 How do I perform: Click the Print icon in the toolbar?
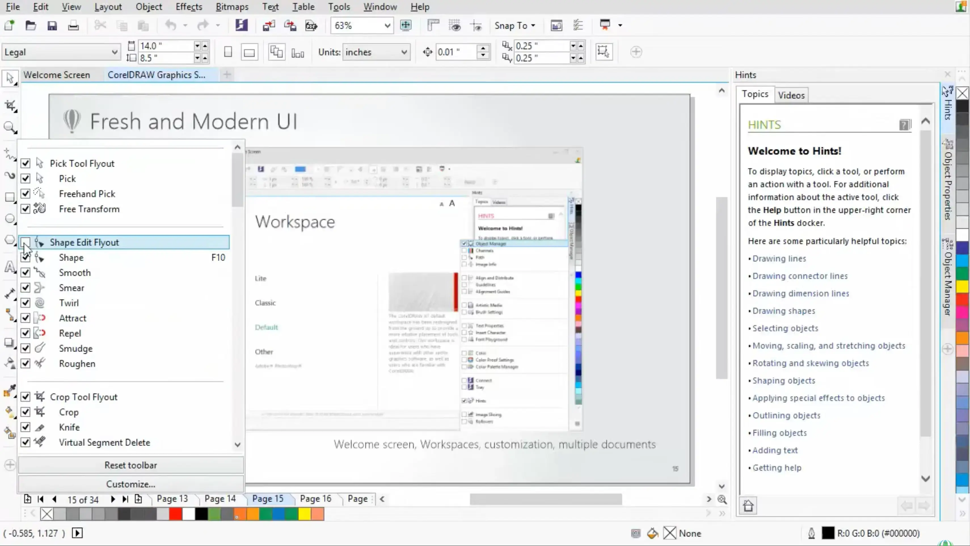point(73,26)
